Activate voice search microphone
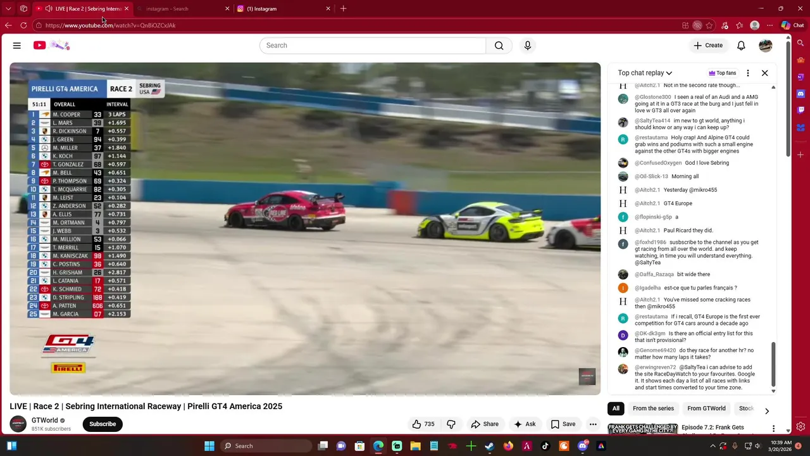Image resolution: width=810 pixels, height=456 pixels. point(528,46)
